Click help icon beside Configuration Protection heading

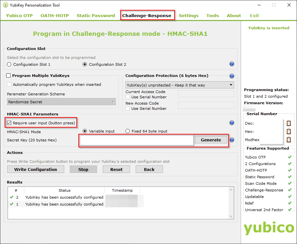pos(231,76)
